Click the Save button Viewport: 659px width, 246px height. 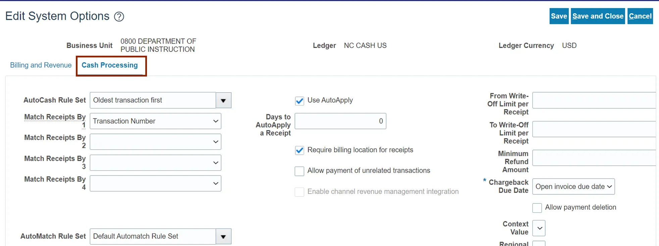coord(559,16)
